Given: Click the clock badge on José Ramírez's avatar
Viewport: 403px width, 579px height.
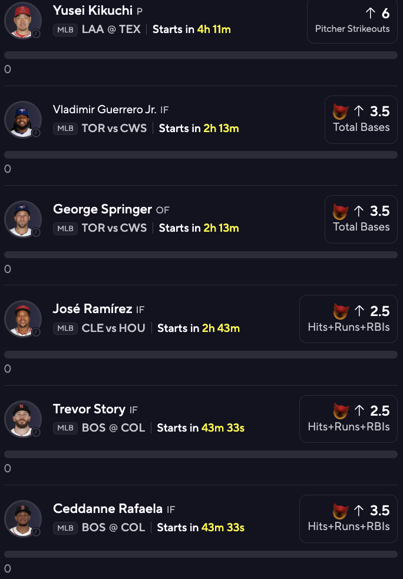Looking at the screenshot, I should click(x=36, y=333).
